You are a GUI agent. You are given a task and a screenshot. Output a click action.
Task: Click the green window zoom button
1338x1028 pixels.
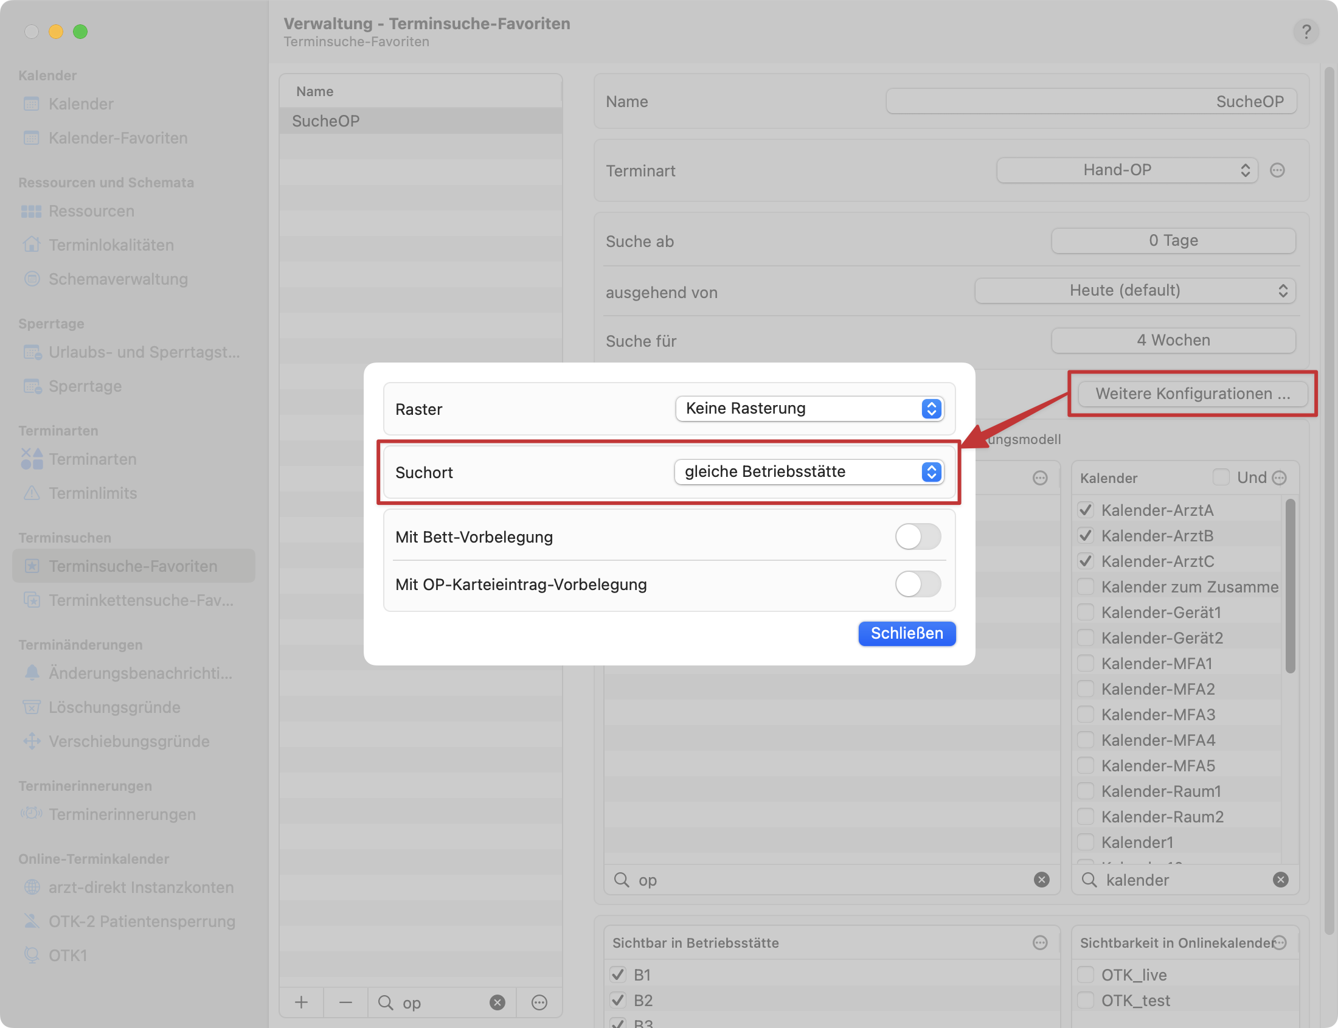[80, 31]
